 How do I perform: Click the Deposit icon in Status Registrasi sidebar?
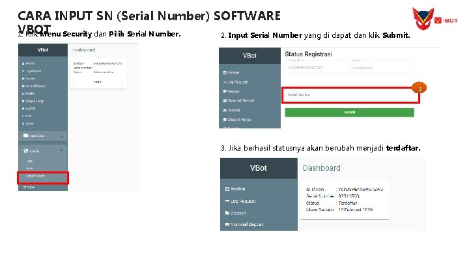pos(225,91)
